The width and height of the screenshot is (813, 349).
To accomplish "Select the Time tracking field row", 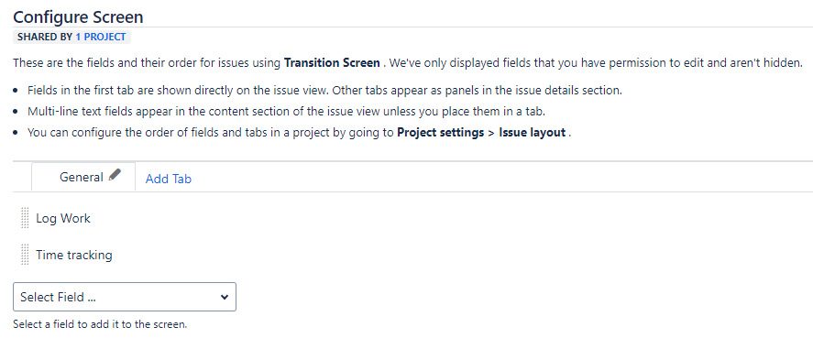I will [412, 256].
